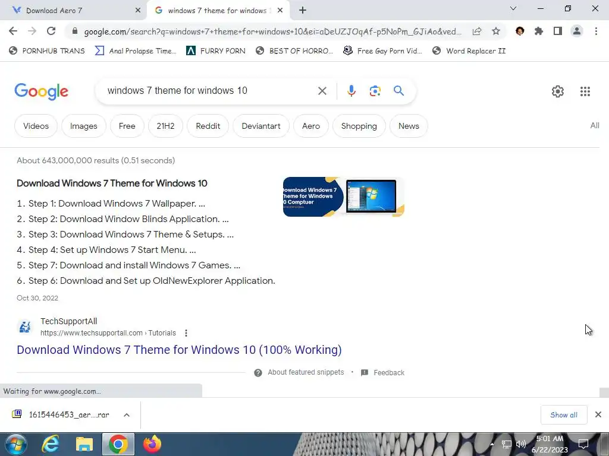Switch to the Download Aero 7 tab
This screenshot has width=609, height=456.
[73, 11]
